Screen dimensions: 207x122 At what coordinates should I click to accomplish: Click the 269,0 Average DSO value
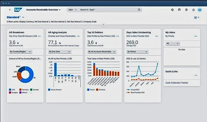[132, 43]
